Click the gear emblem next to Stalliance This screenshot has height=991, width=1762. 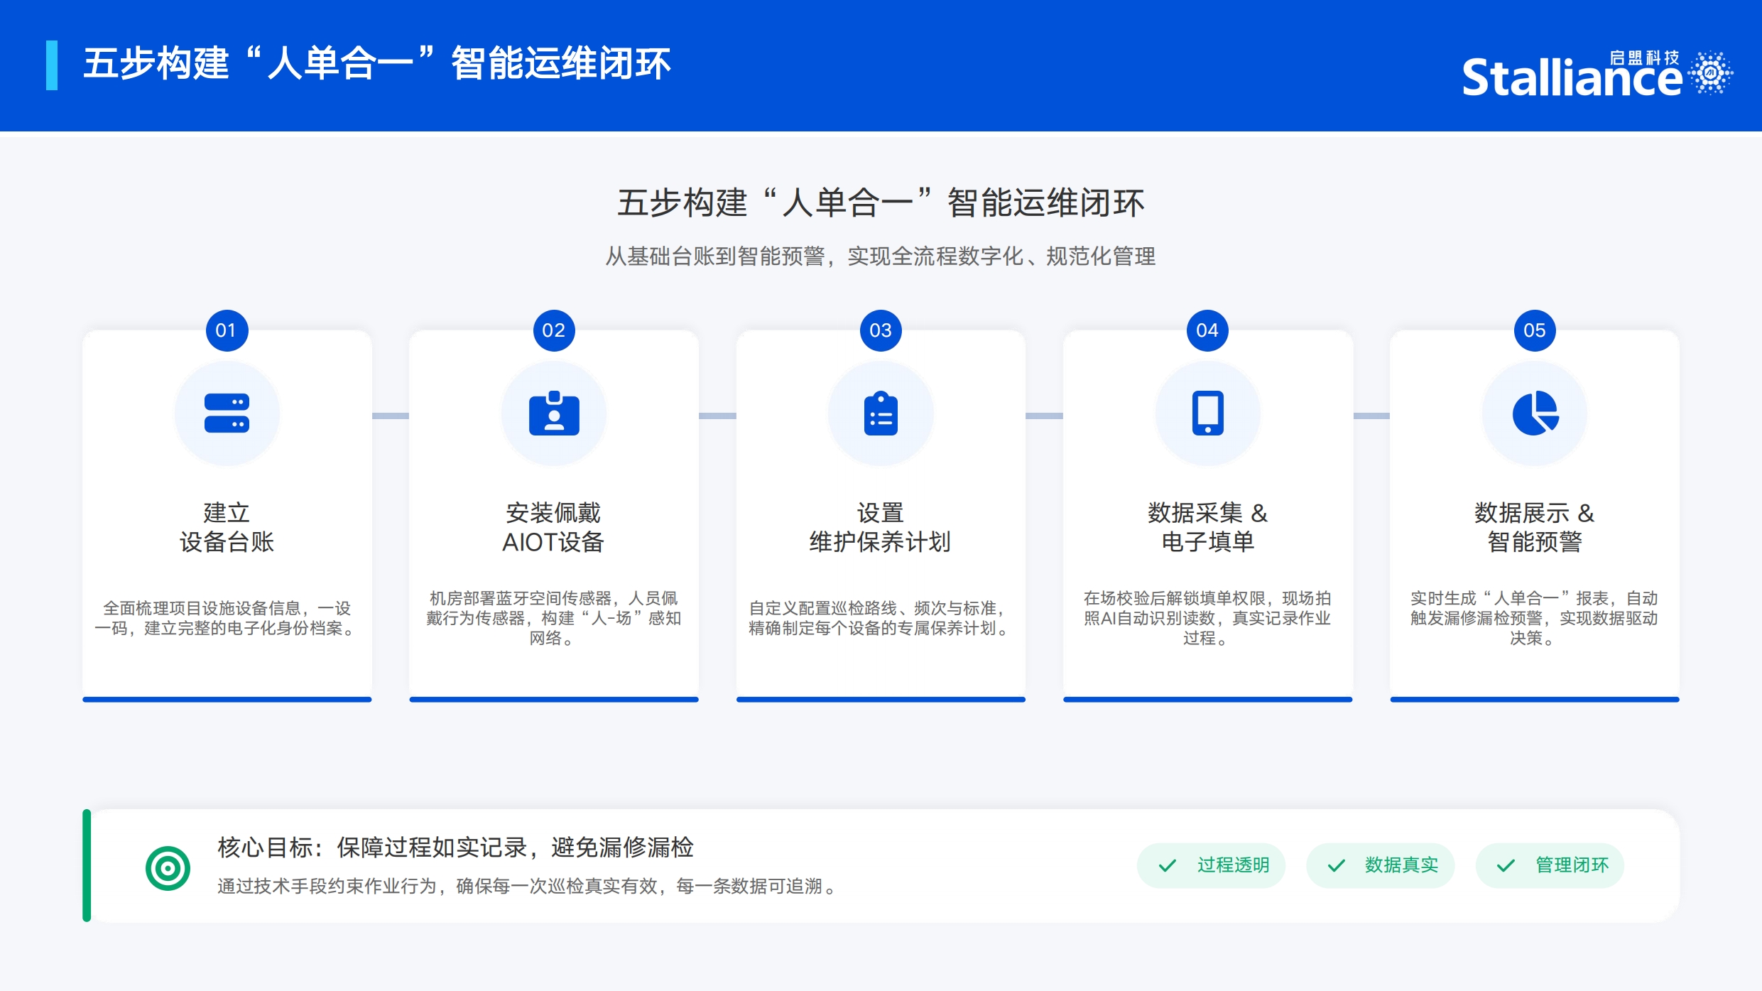coord(1710,72)
